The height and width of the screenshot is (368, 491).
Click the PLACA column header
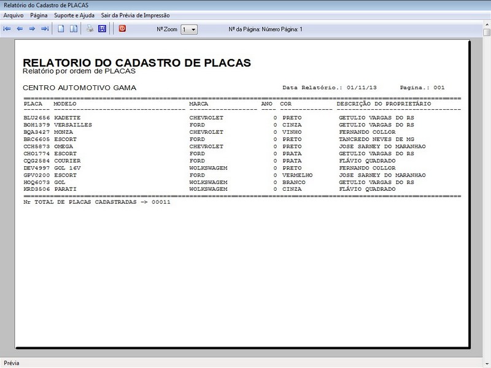coord(33,104)
